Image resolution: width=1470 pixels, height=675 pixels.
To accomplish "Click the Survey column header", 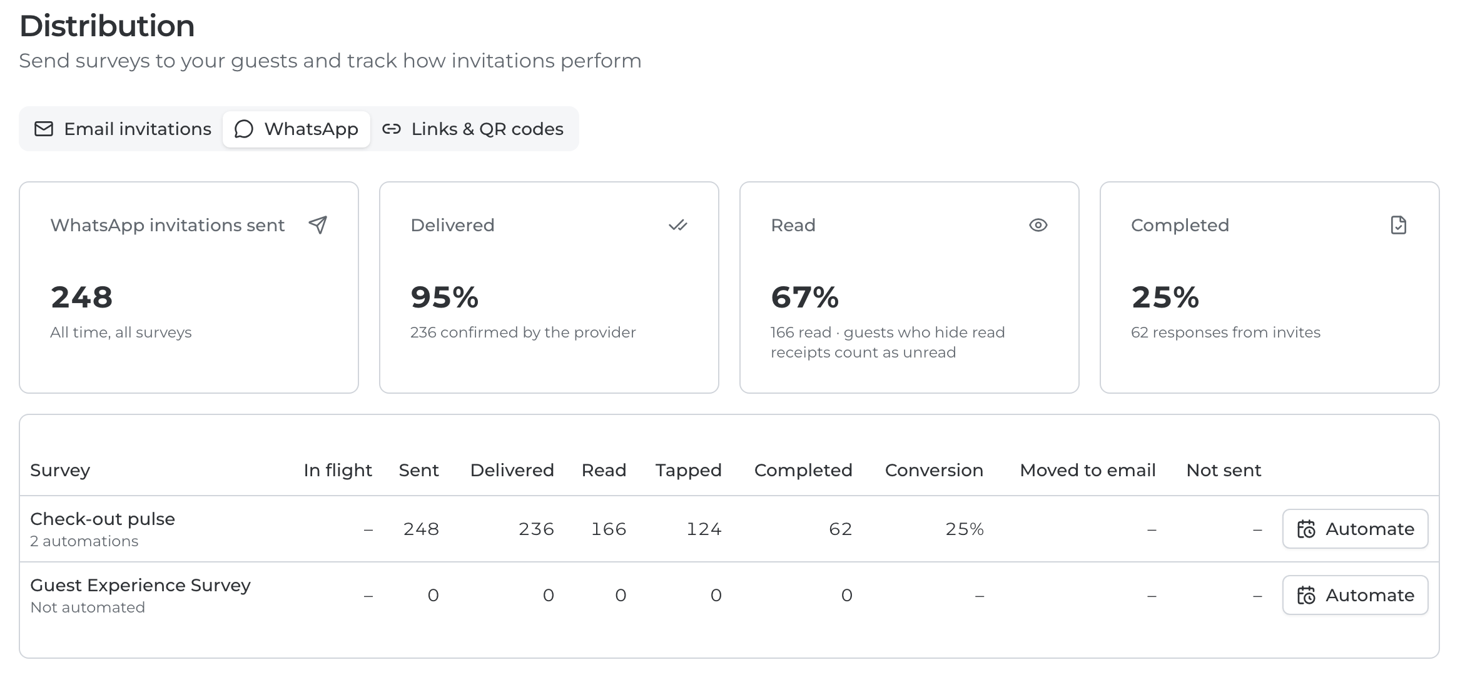I will click(x=60, y=470).
